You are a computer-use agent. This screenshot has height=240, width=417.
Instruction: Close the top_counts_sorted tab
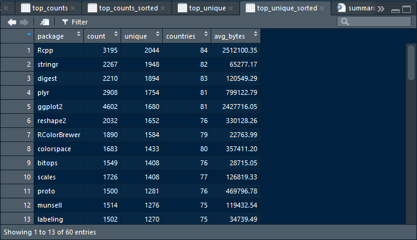(x=162, y=9)
